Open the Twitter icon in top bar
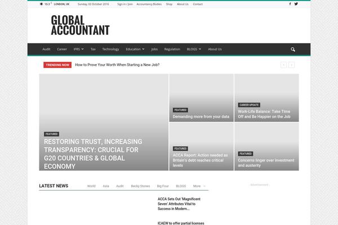338x225 pixels. [x=296, y=4]
